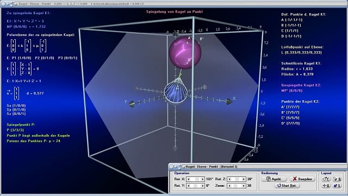Click the text 'Potenz des Punktes P: p = 24'
The image size is (348, 196).
click(x=34, y=141)
